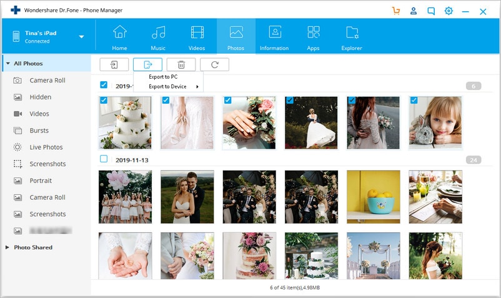Open Tina's iPad device dropdown
The width and height of the screenshot is (501, 298).
81,37
